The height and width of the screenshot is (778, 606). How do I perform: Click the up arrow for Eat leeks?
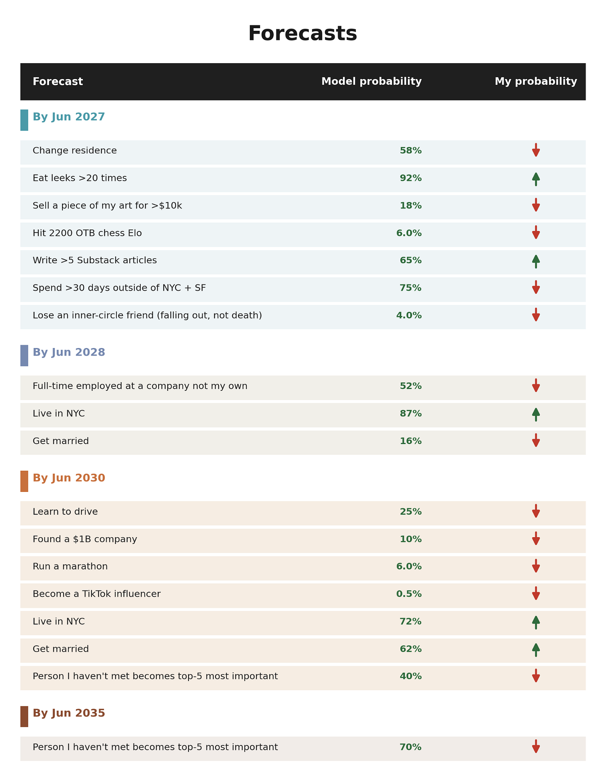pyautogui.click(x=536, y=179)
